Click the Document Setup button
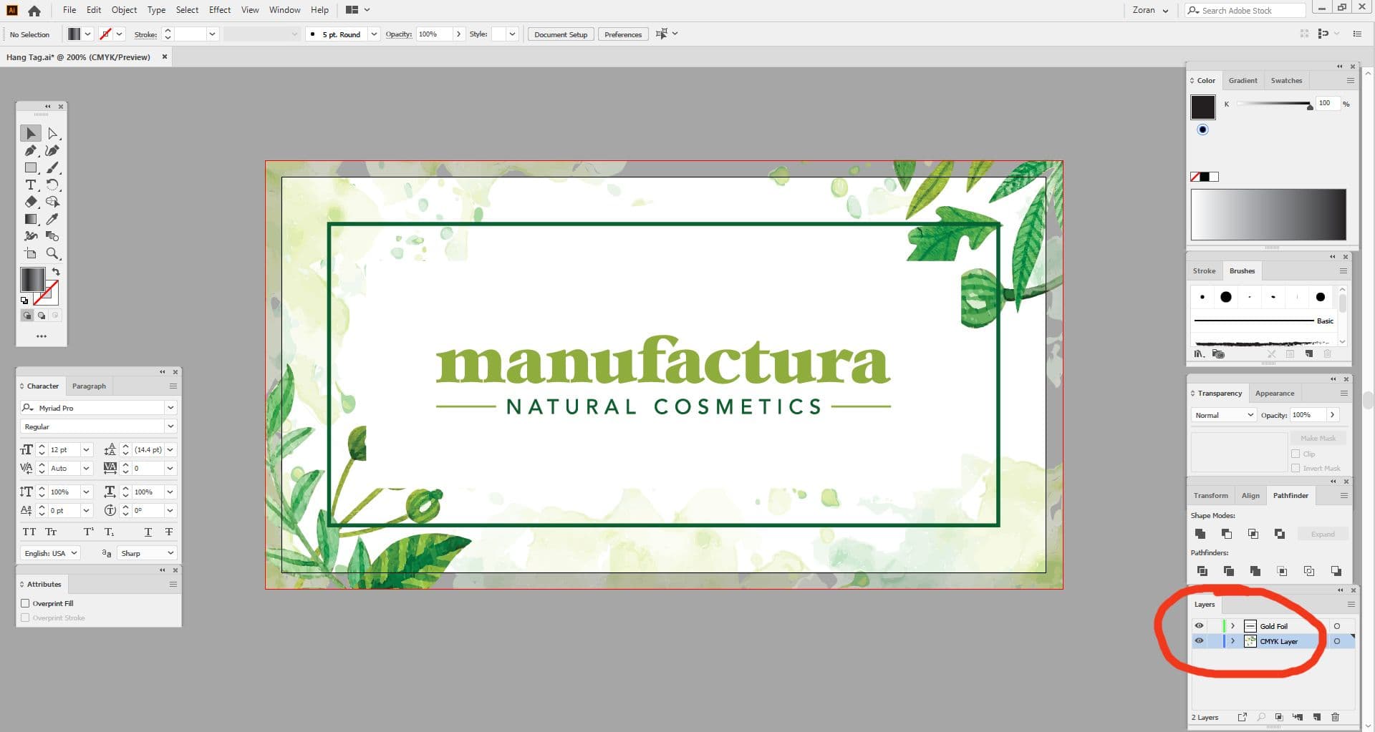This screenshot has width=1375, height=732. (x=560, y=34)
